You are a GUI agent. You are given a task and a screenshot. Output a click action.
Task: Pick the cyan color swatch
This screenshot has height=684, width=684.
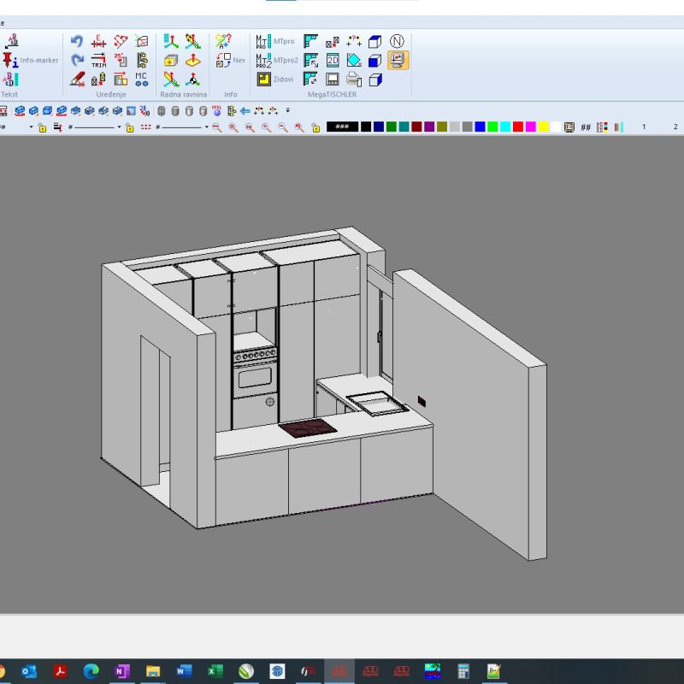coord(505,127)
